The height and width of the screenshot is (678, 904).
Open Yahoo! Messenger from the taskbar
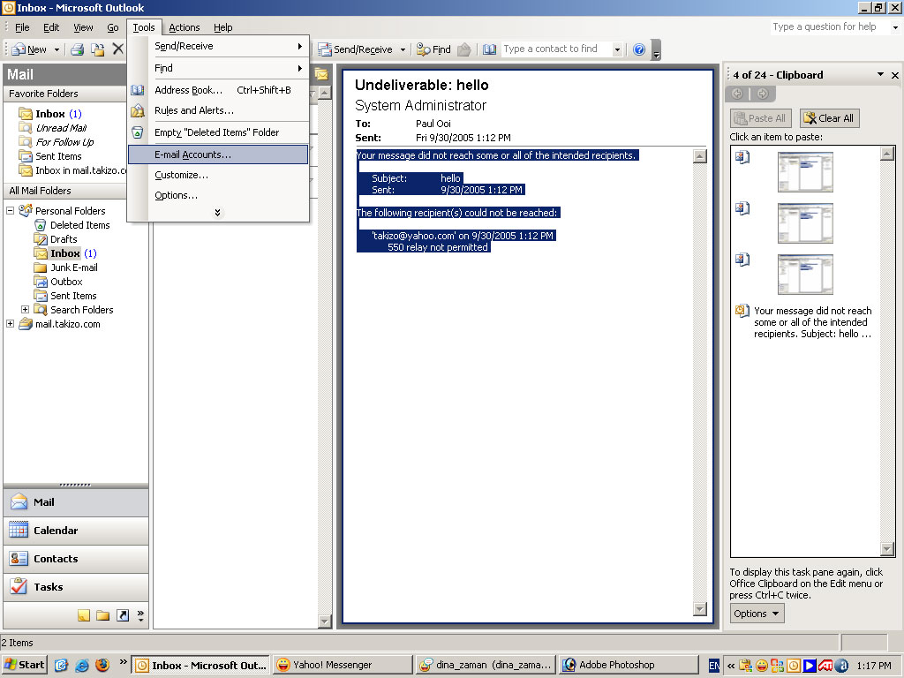(343, 665)
